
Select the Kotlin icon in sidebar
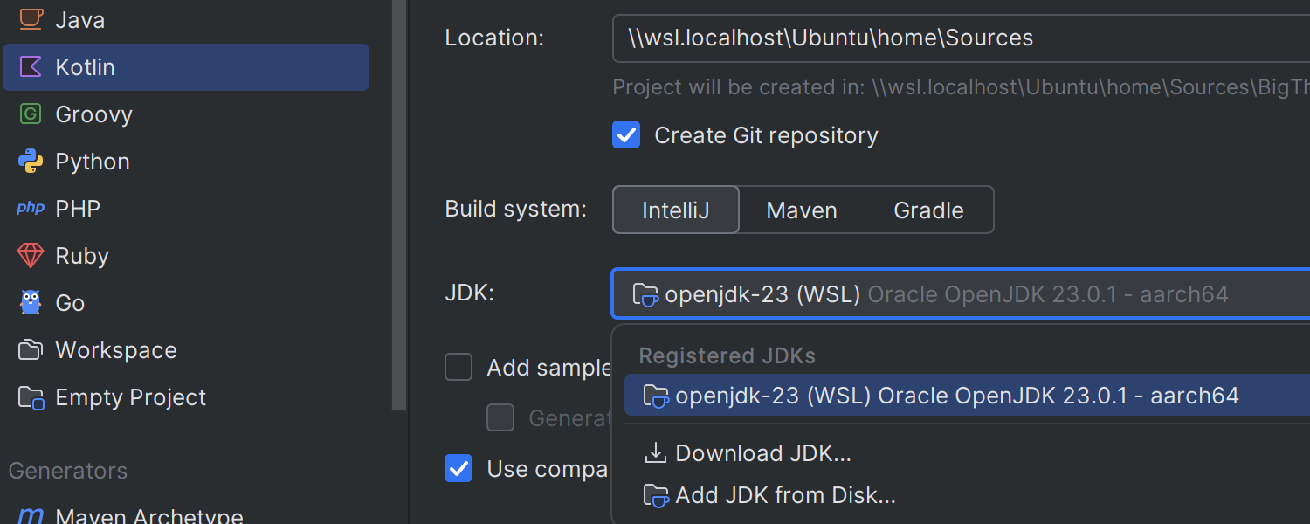31,67
